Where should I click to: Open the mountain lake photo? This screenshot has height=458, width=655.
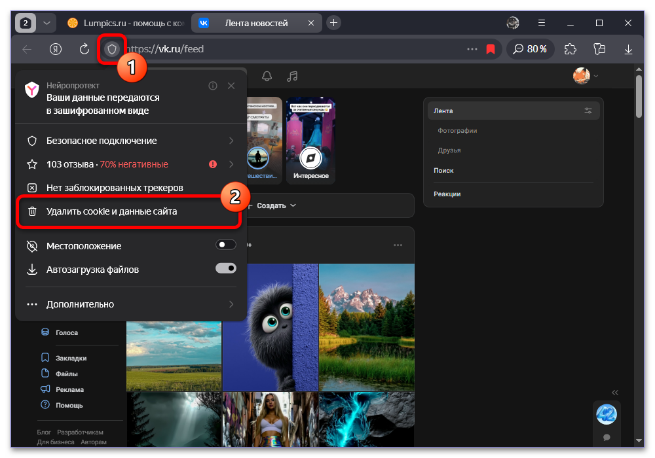point(367,327)
